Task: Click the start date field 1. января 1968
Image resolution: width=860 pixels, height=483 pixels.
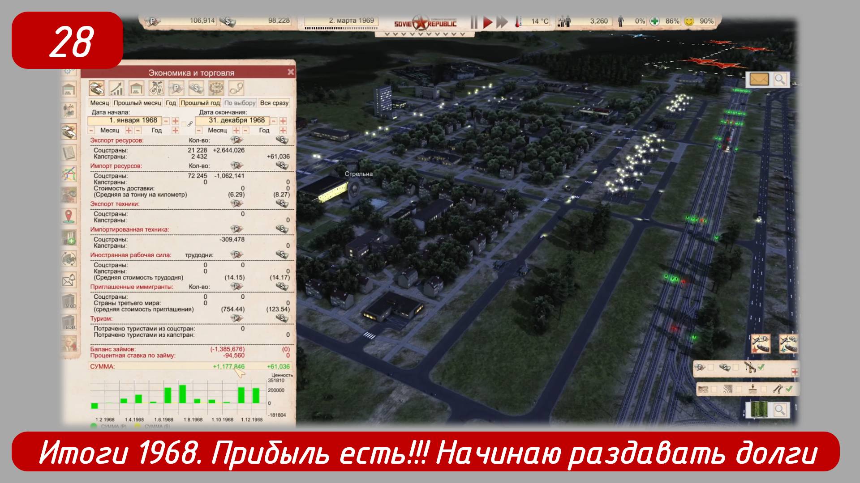Action: pos(125,121)
